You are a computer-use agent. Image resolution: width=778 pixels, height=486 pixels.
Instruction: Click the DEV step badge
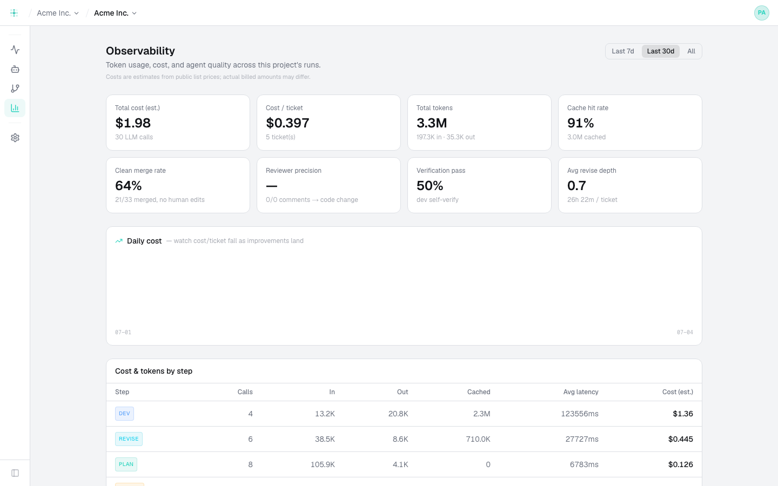124,414
